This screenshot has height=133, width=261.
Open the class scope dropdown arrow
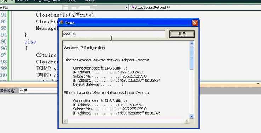126,7
